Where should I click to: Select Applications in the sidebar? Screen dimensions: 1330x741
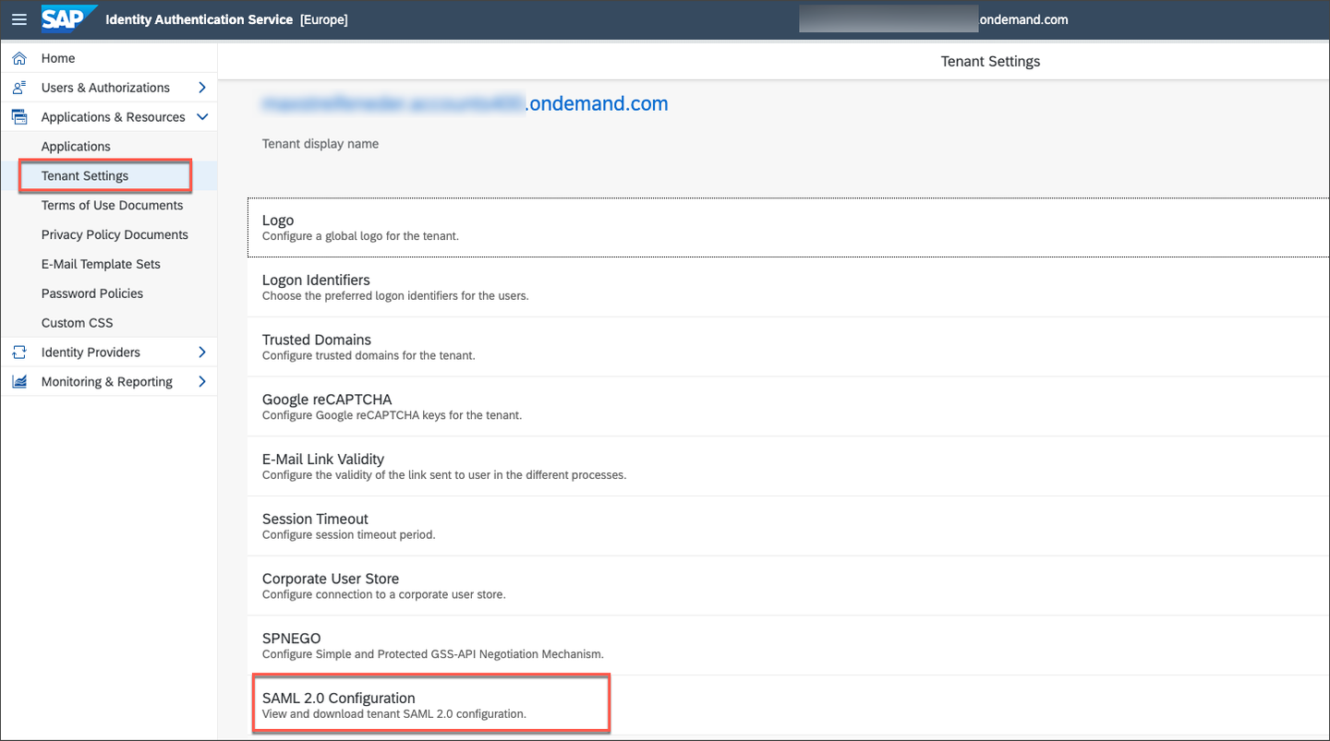[109, 147]
